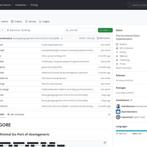
Task: Open the Projects tab
Action: click(x=16, y=22)
